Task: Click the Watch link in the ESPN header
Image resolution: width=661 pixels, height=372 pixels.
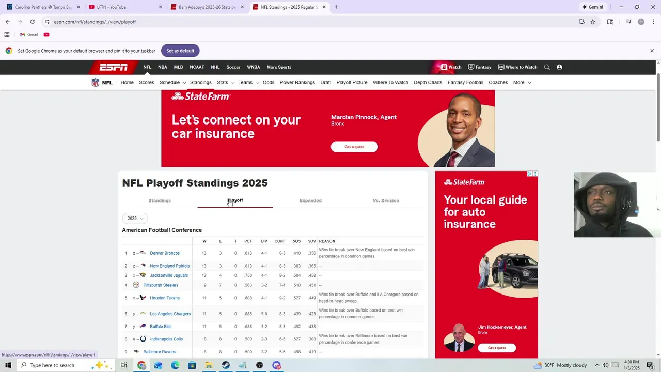Action: [x=451, y=67]
